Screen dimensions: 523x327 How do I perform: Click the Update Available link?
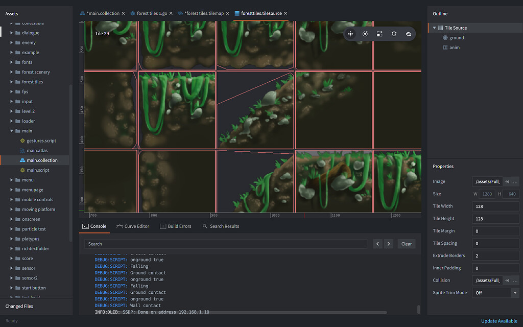499,321
